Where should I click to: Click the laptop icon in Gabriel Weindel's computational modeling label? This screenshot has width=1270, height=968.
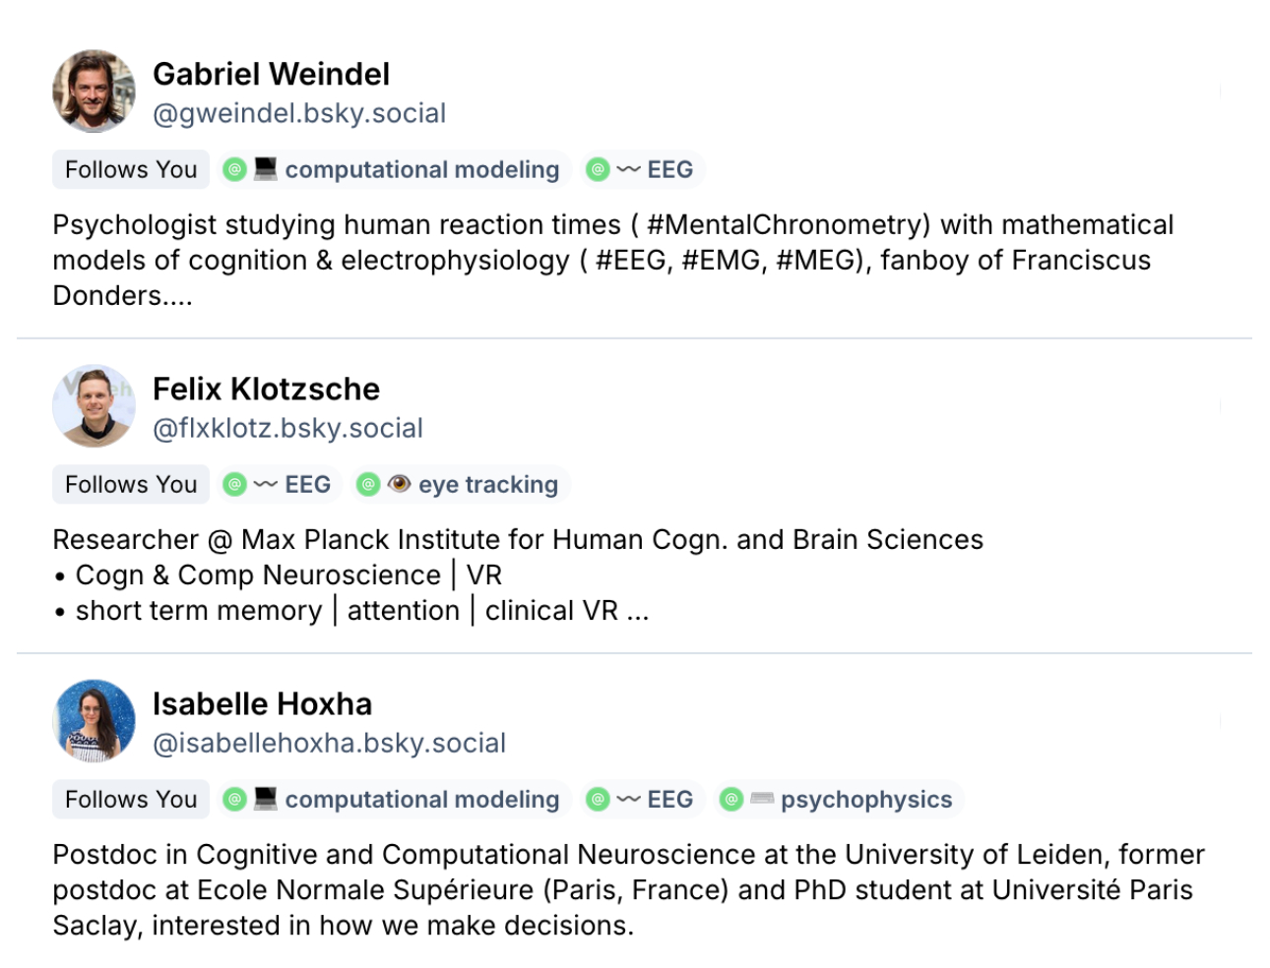265,169
